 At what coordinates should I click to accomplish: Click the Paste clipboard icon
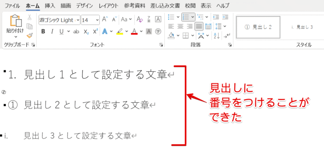click(16, 21)
